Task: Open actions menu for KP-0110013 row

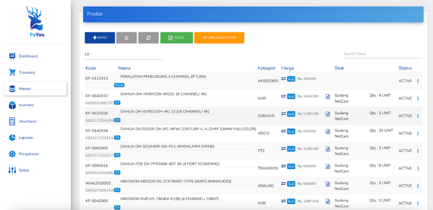Action: pyautogui.click(x=418, y=81)
